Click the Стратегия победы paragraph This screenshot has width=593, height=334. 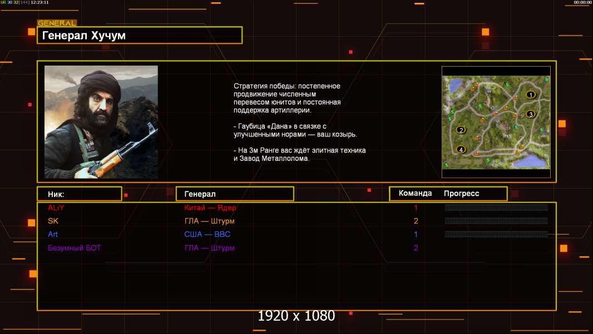click(x=287, y=99)
